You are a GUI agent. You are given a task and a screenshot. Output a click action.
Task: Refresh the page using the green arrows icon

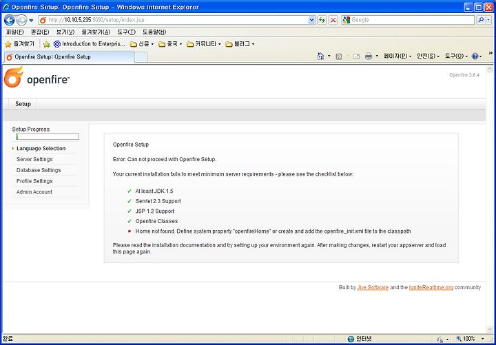tap(322, 20)
